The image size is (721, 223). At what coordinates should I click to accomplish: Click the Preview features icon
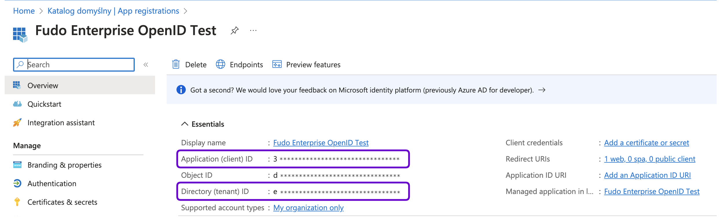pos(277,64)
